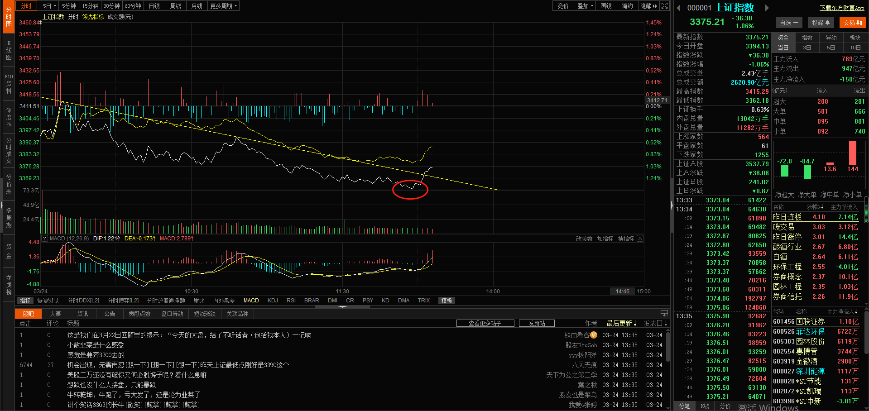The height and width of the screenshot is (411, 869).
Task: Click the 提醒 bell button
Action: tap(821, 23)
